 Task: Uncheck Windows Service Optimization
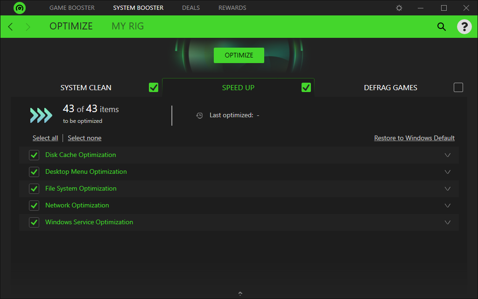pyautogui.click(x=34, y=222)
